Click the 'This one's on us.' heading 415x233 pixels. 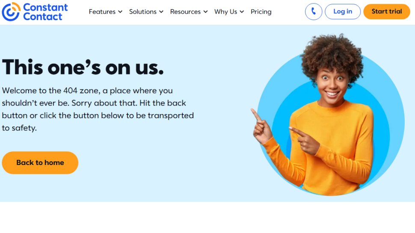click(83, 67)
